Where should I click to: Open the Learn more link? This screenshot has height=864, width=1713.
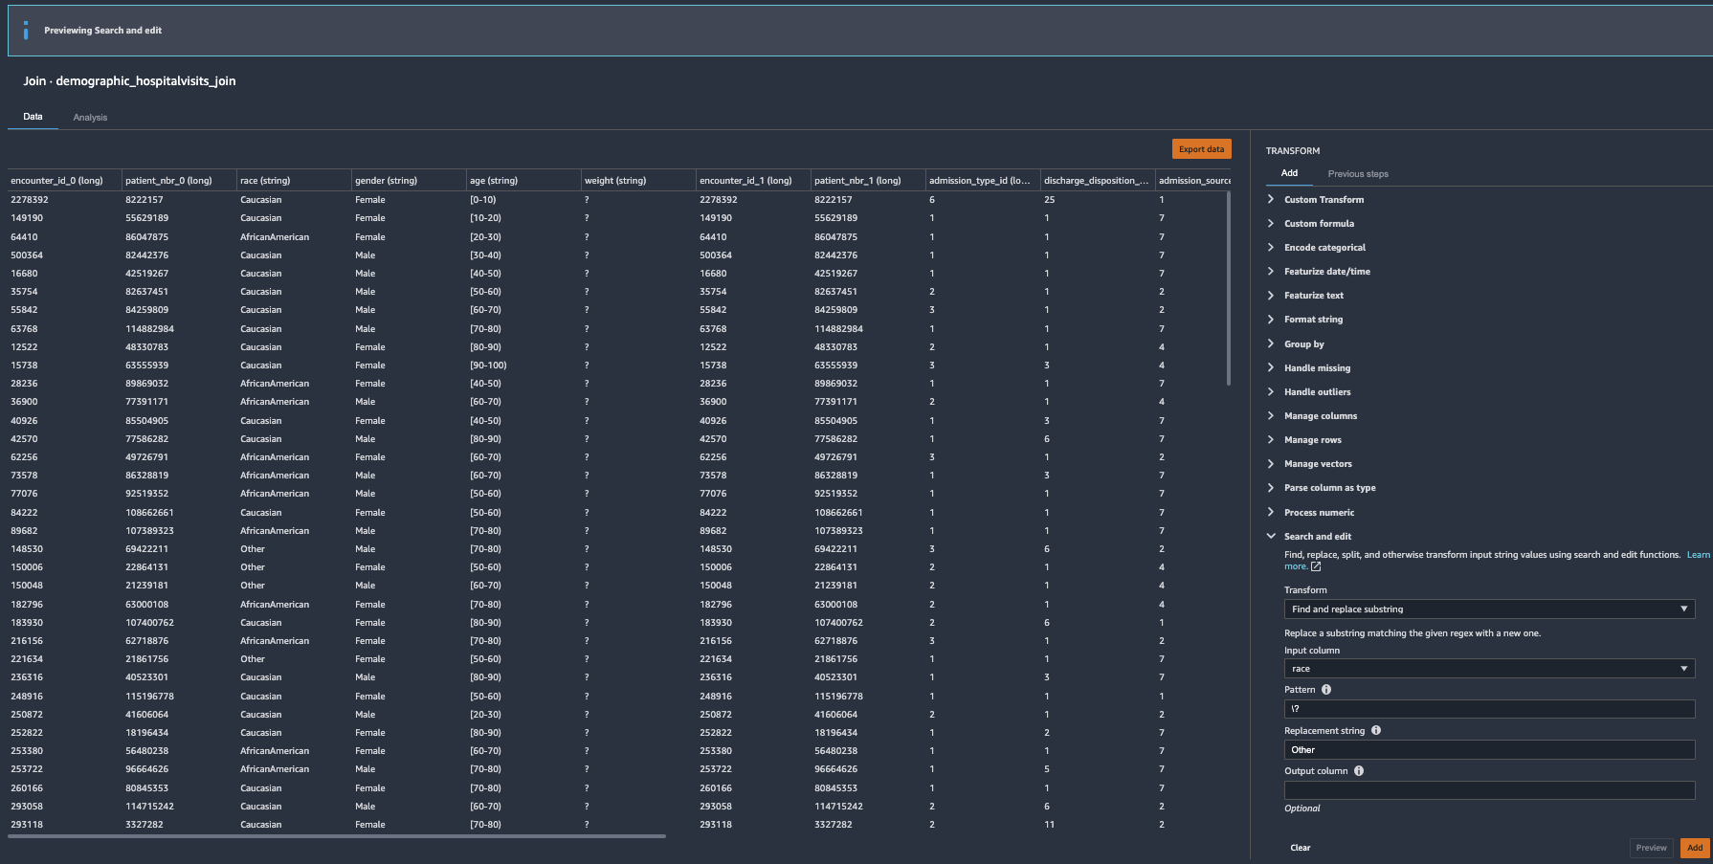tap(1698, 555)
